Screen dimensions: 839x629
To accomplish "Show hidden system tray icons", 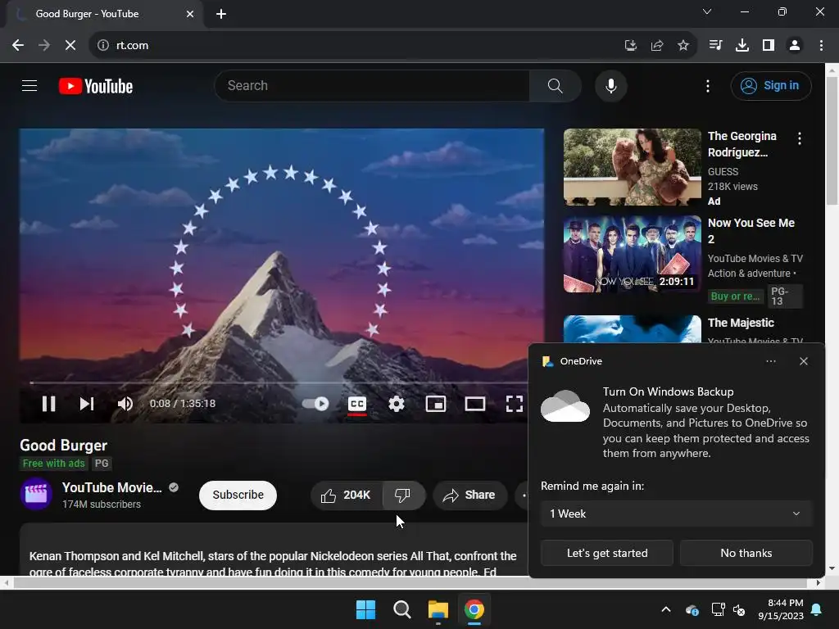I will [x=665, y=609].
